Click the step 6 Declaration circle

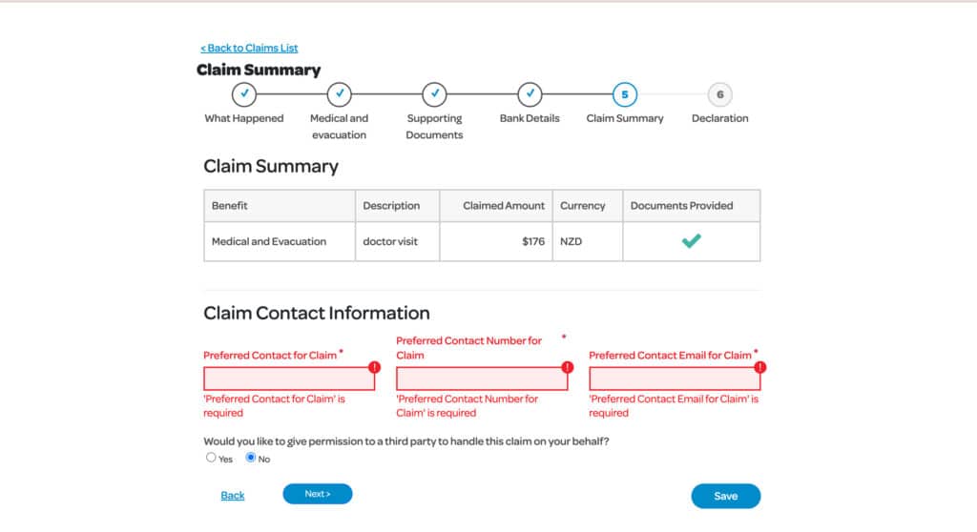[719, 94]
